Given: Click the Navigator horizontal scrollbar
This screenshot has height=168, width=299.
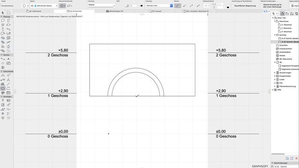Looking at the screenshot, I should (278, 154).
